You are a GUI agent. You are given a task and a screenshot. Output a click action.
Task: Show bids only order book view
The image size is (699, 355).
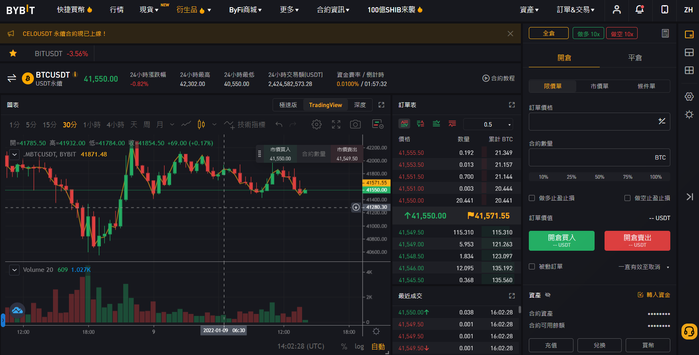(x=436, y=124)
